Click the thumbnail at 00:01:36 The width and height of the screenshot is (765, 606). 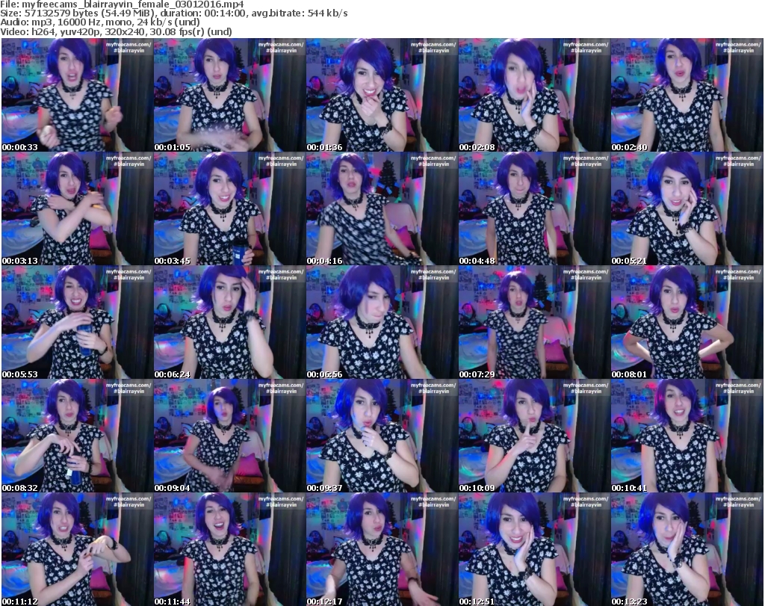[382, 95]
